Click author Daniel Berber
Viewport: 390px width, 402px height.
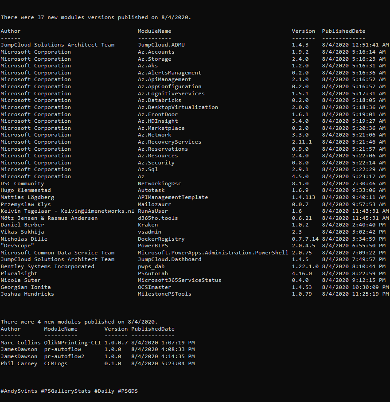click(22, 225)
